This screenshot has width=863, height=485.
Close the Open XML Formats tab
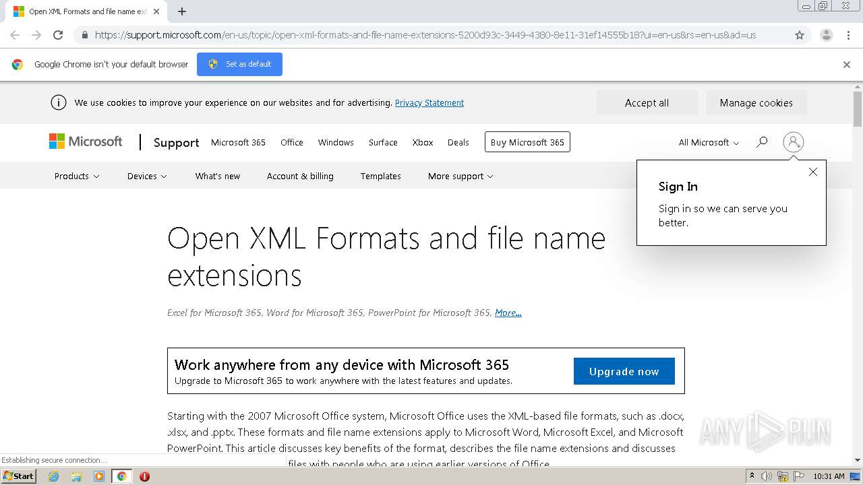coord(156,11)
